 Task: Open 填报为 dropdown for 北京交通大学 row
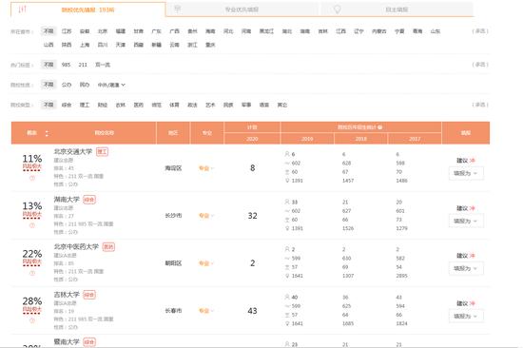(x=466, y=173)
